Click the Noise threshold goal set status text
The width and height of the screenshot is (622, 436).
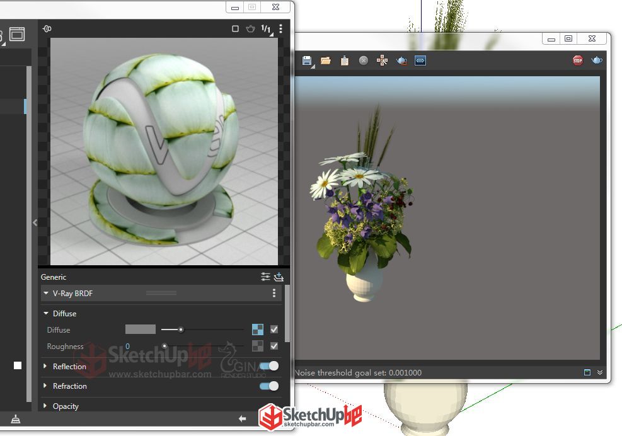358,372
